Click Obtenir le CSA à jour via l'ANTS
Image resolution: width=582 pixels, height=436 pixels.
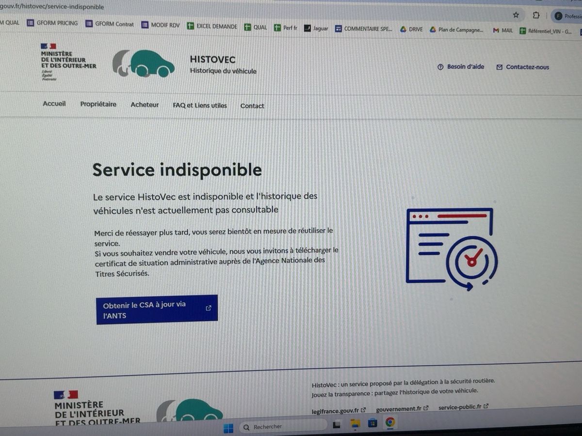point(157,310)
